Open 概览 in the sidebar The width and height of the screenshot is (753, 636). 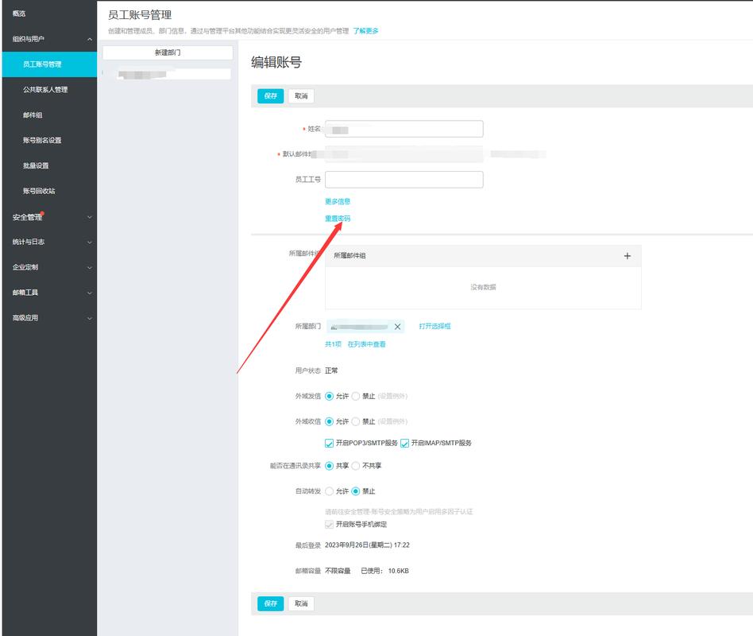(19, 14)
